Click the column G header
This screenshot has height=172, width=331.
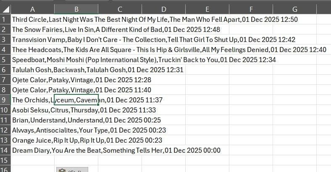pyautogui.click(x=294, y=9)
